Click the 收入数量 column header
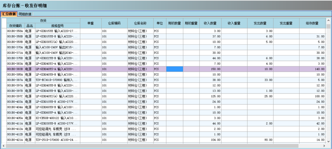Image resolution: width=332 pixels, height=149 pixels. 210,23
